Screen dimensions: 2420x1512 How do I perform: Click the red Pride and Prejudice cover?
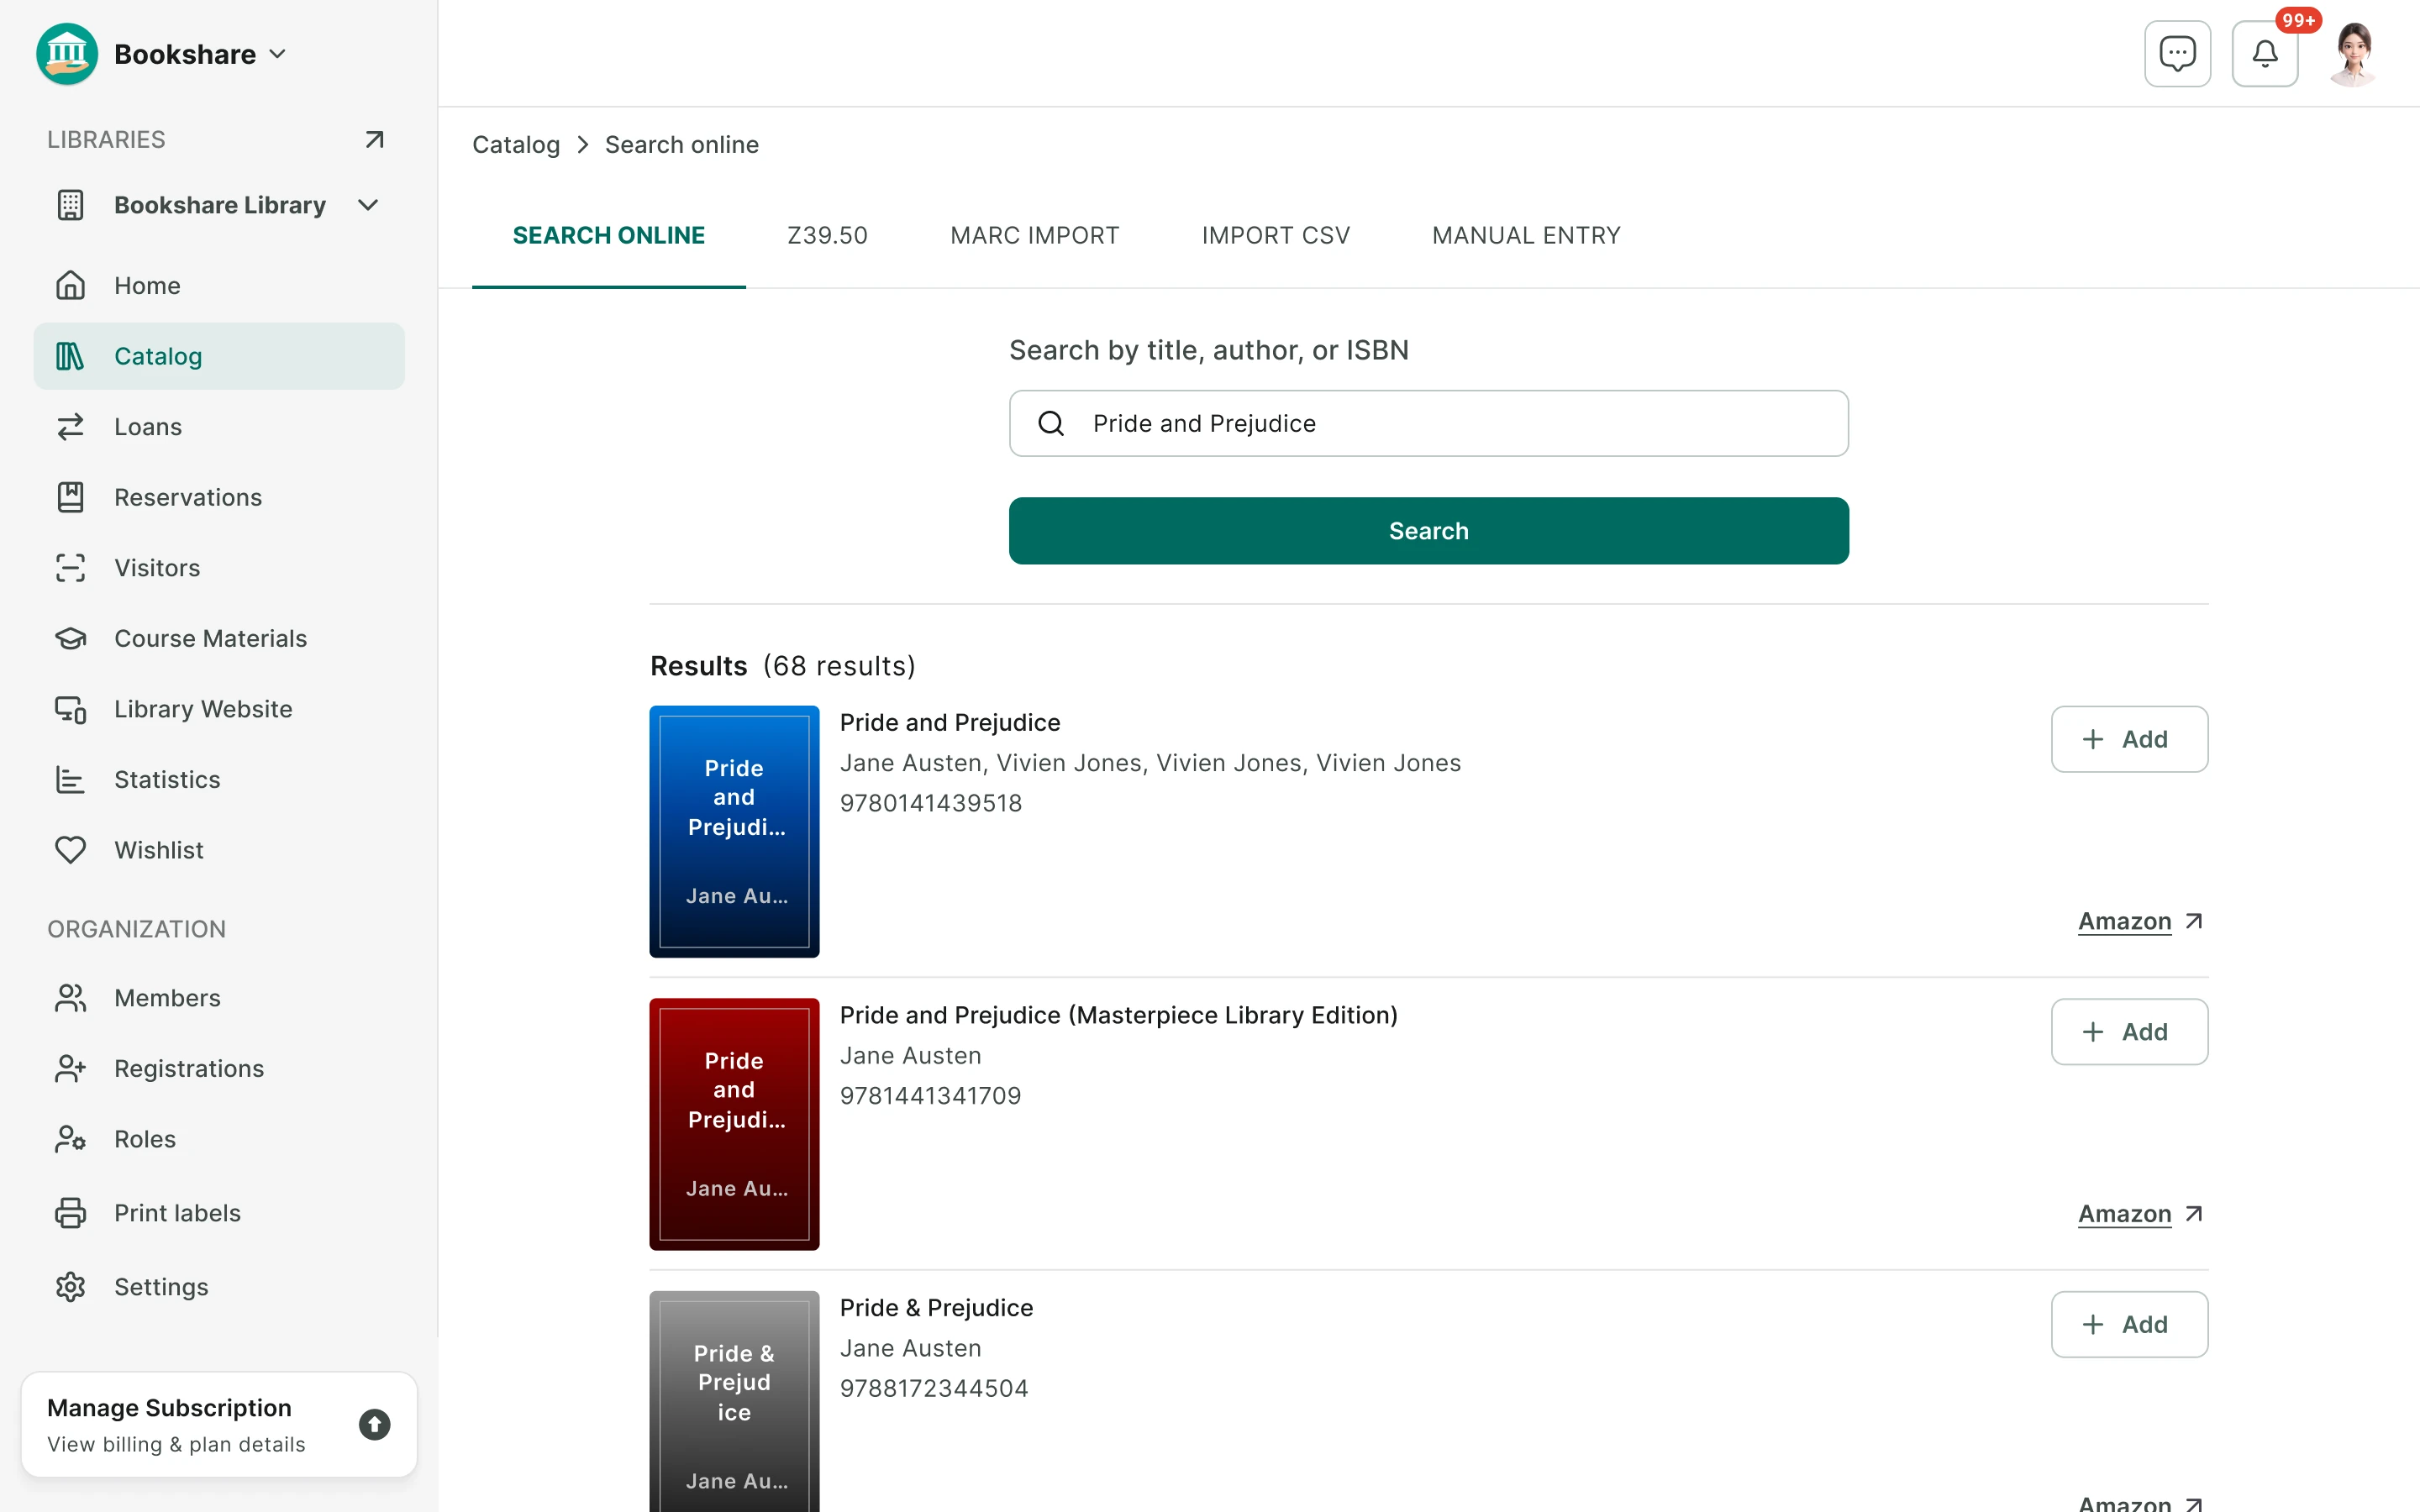[x=734, y=1124]
